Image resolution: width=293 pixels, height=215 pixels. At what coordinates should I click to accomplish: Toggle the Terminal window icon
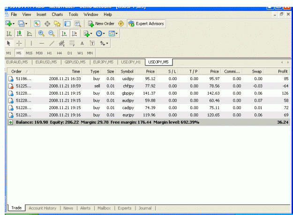coord(67,24)
